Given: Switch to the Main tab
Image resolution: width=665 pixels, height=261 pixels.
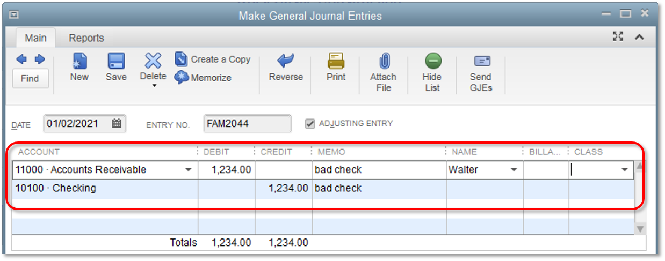Looking at the screenshot, I should click(36, 38).
